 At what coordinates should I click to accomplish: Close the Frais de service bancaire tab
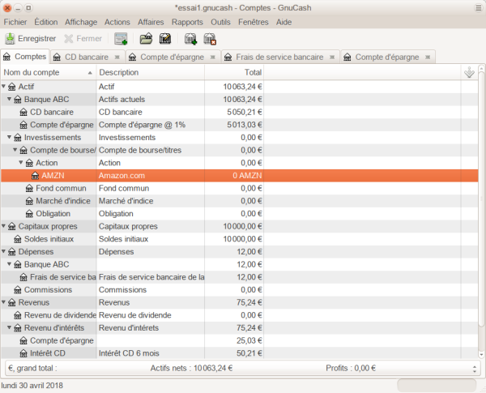(x=331, y=58)
